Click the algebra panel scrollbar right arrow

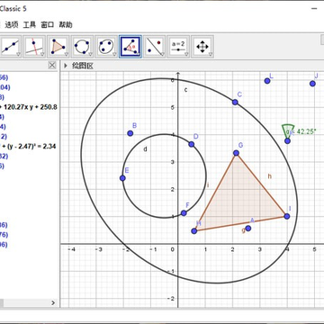tap(53, 303)
